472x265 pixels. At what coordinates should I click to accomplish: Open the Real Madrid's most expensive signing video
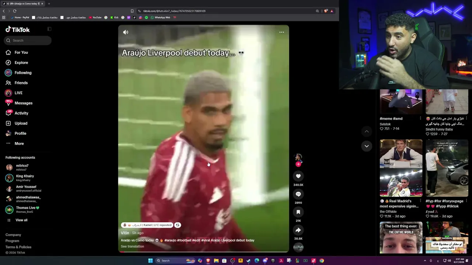pos(401,168)
